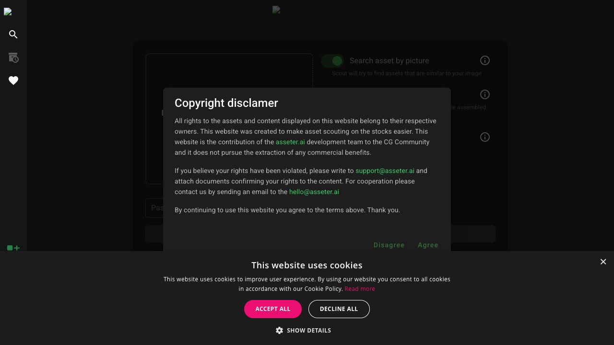Click info icon beside Search asset by picture

[x=485, y=60]
